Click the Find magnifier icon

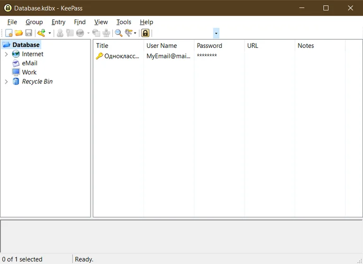[x=119, y=33]
